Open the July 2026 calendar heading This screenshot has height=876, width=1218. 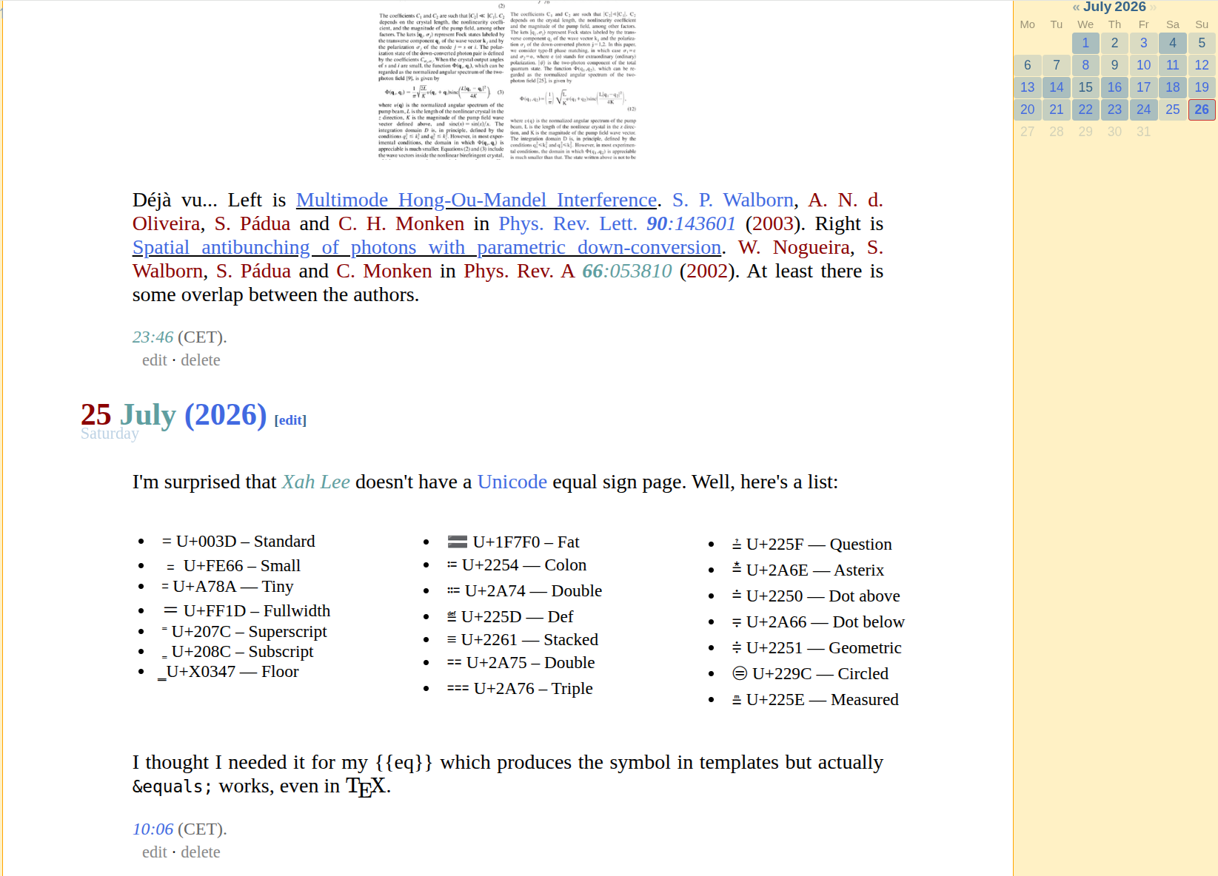[1114, 7]
